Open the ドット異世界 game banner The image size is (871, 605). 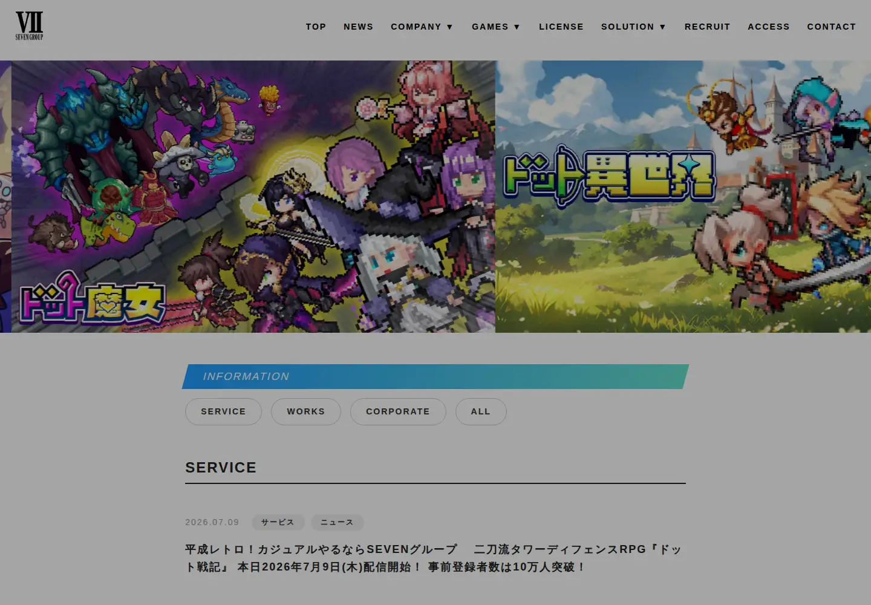pos(683,197)
